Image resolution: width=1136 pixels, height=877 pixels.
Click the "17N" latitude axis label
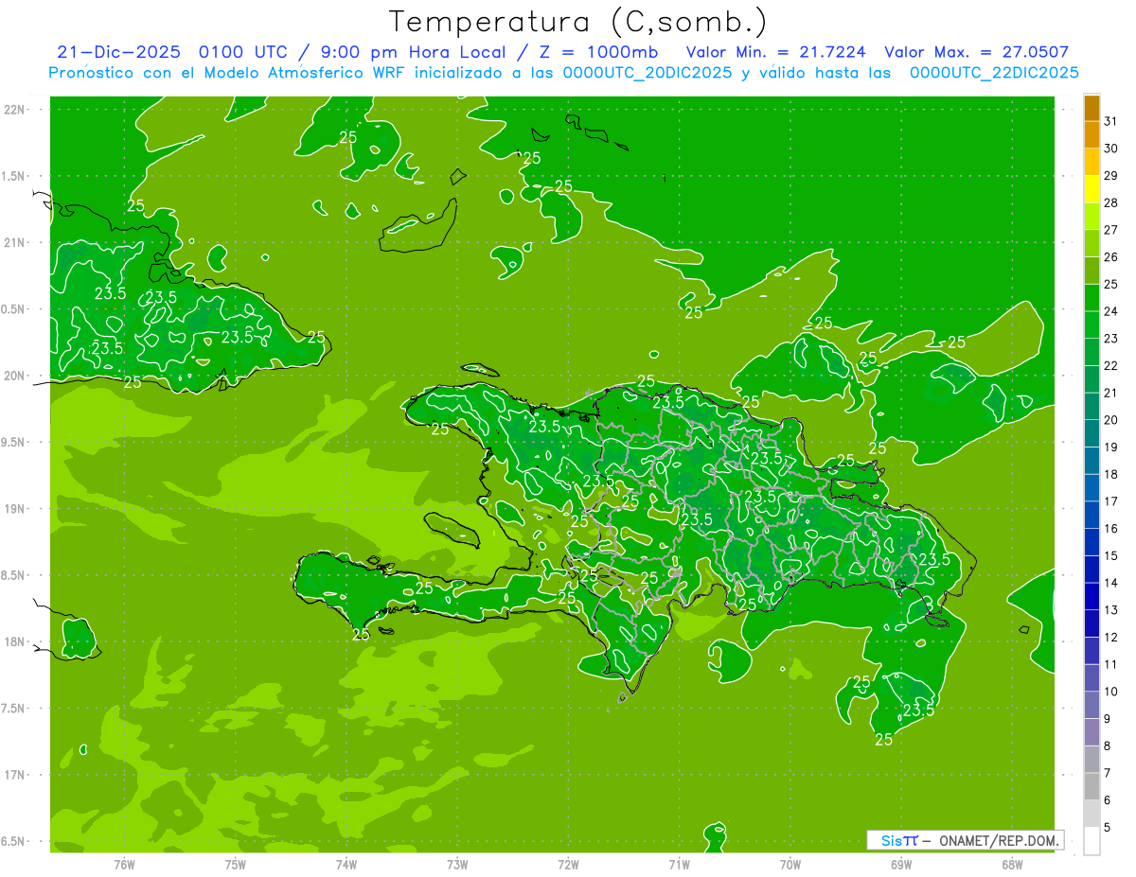[x=16, y=775]
